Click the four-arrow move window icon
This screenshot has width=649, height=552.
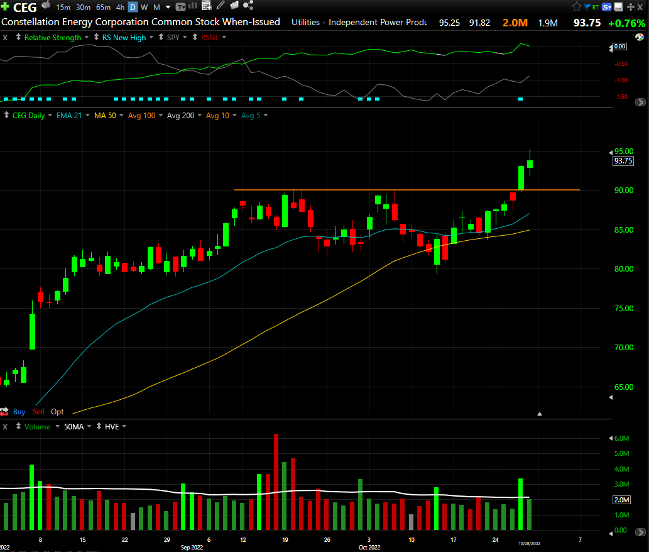630,7
